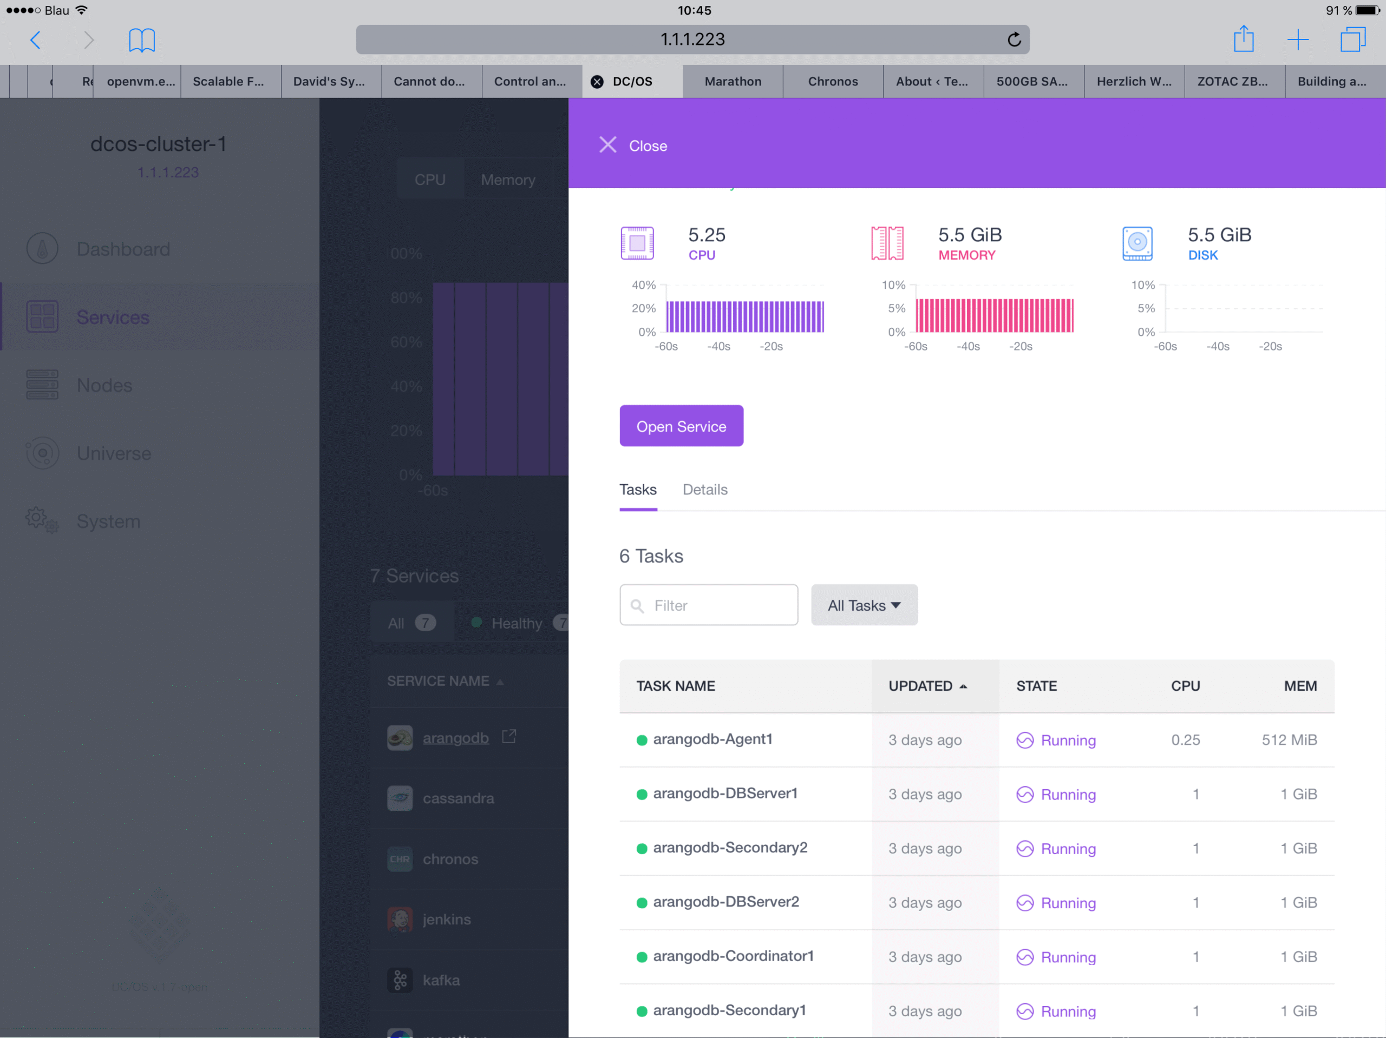Click the 0.25 CPU value for Agent1
The height and width of the screenshot is (1038, 1386).
1186,739
